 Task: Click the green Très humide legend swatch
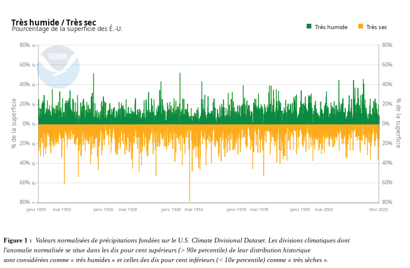[309, 26]
